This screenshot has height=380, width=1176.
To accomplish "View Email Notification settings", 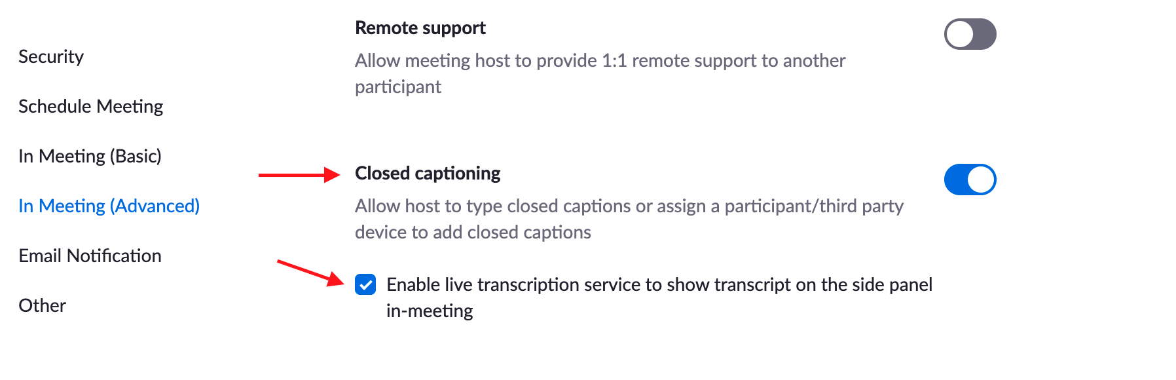I will [90, 256].
